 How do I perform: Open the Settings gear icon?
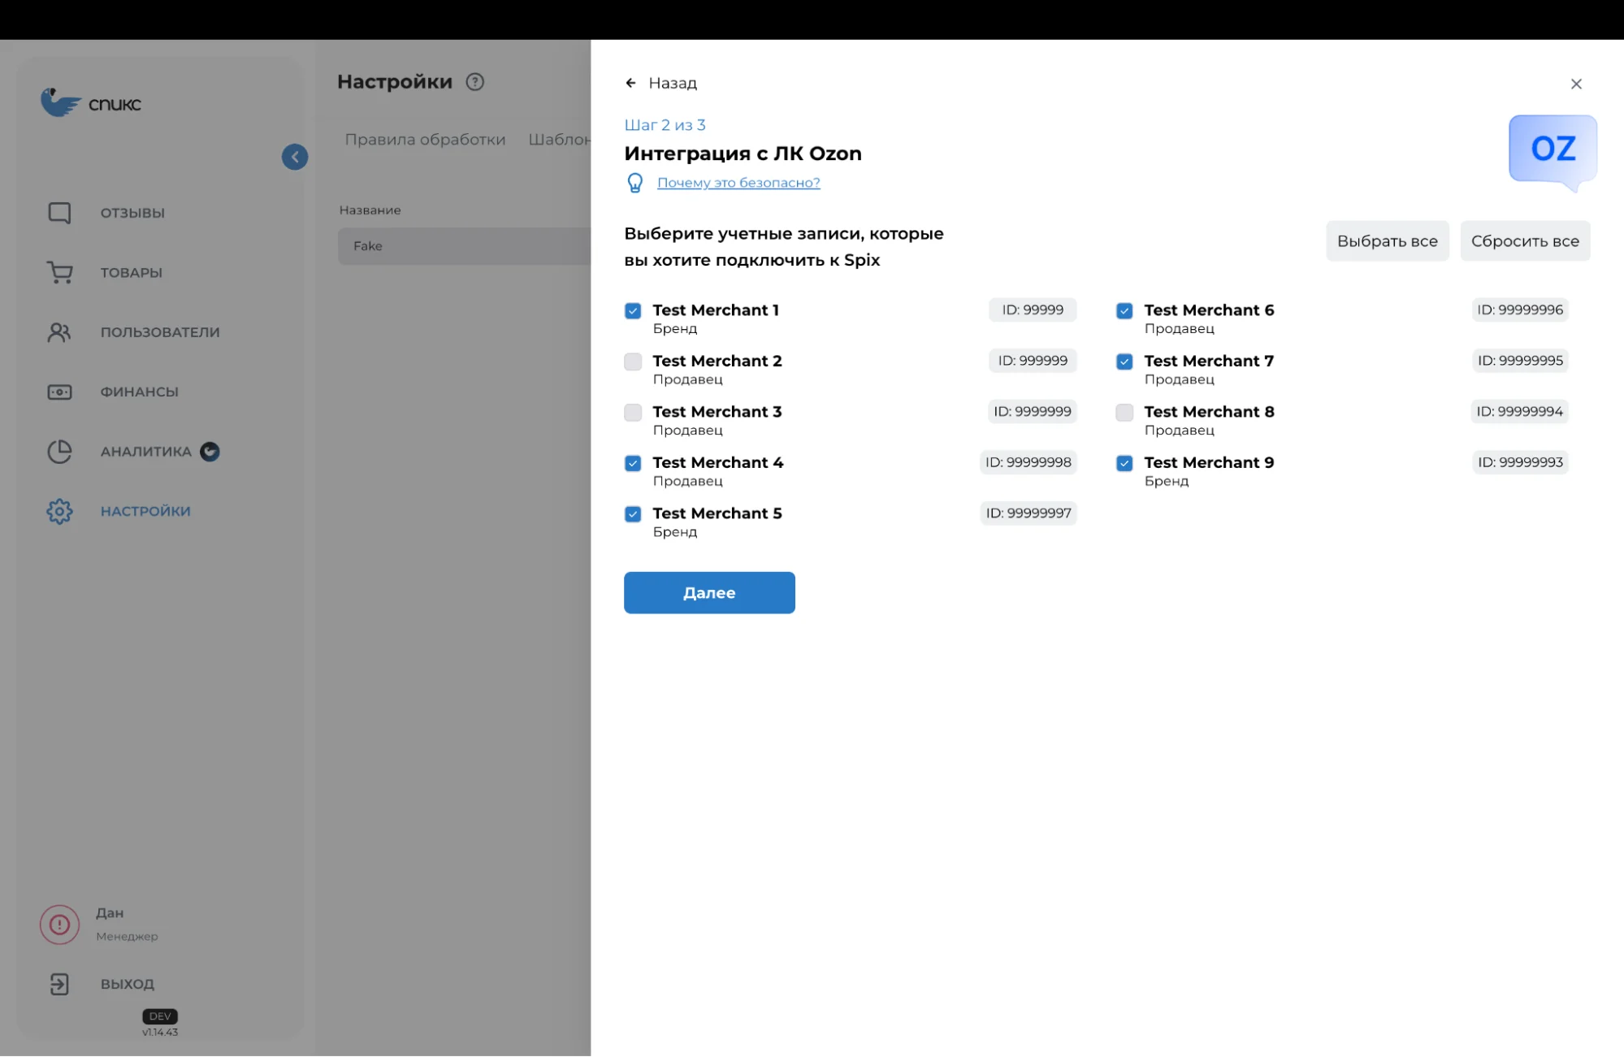[x=59, y=511]
